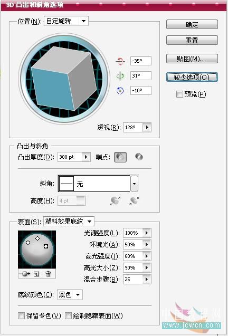
Task: Open the 光源强度 slider arrow
Action: pyautogui.click(x=147, y=233)
